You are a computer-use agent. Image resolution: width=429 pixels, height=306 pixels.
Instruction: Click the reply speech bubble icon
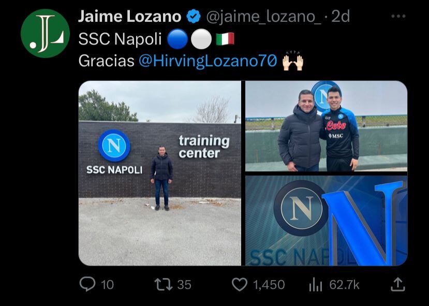pyautogui.click(x=87, y=284)
